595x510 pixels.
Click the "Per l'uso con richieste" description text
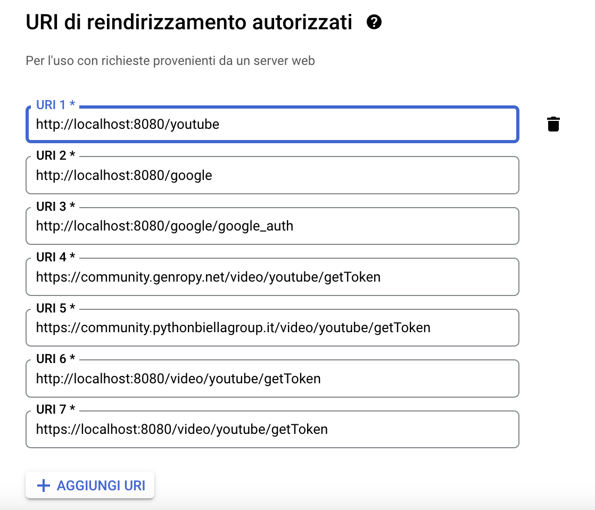[x=170, y=61]
